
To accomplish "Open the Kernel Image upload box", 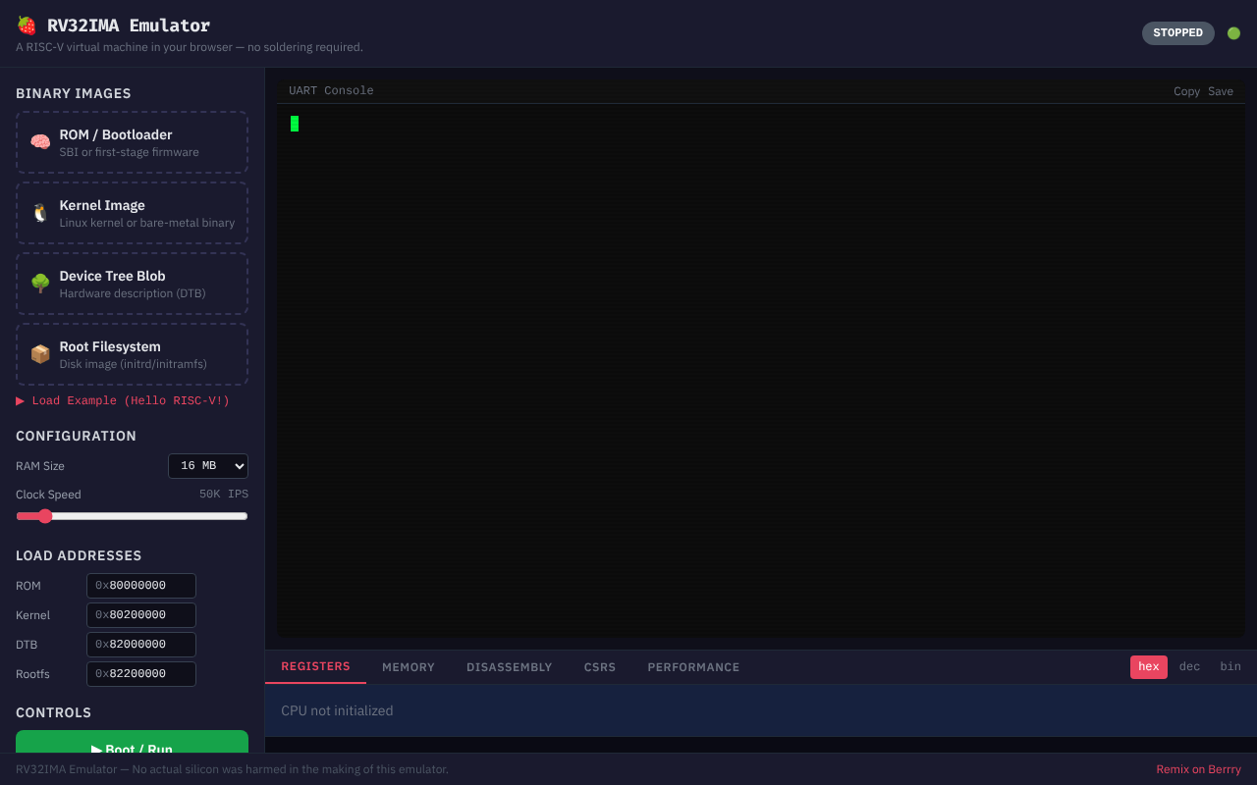I will [x=132, y=213].
